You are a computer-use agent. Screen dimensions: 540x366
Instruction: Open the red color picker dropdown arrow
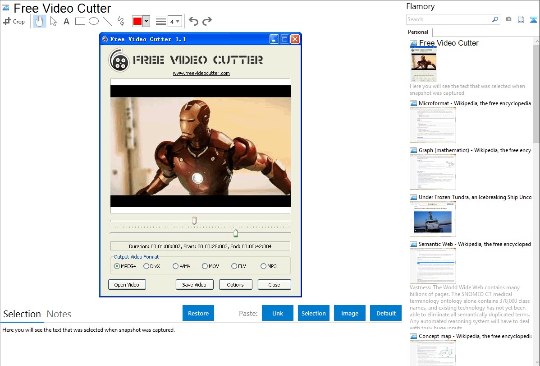tap(146, 21)
